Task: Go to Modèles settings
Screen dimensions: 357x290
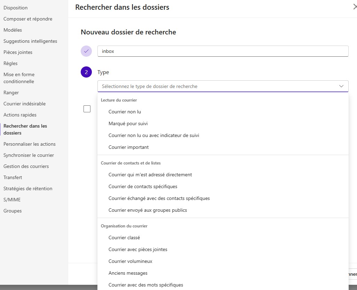Action: click(x=13, y=30)
